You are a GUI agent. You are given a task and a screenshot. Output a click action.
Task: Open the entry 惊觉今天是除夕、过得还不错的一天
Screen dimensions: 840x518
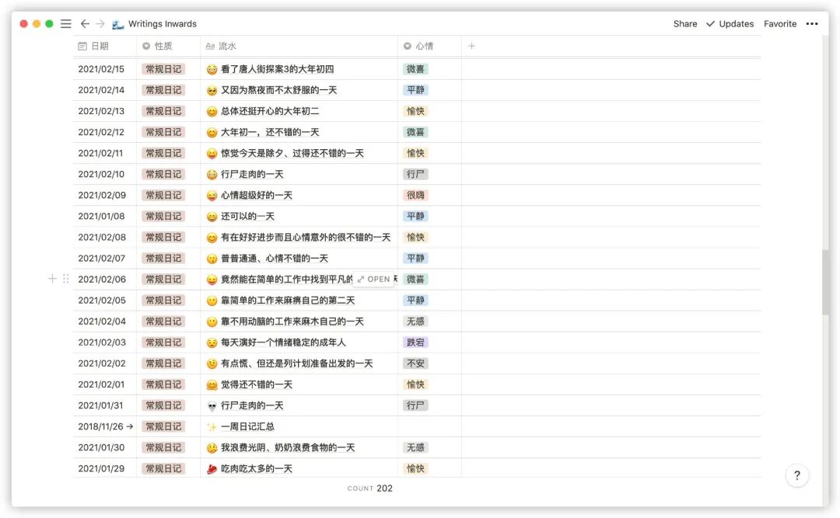(x=292, y=153)
